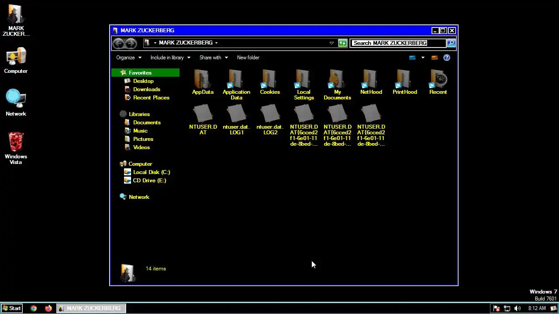
Task: Open the Pictures library
Action: coord(143,139)
